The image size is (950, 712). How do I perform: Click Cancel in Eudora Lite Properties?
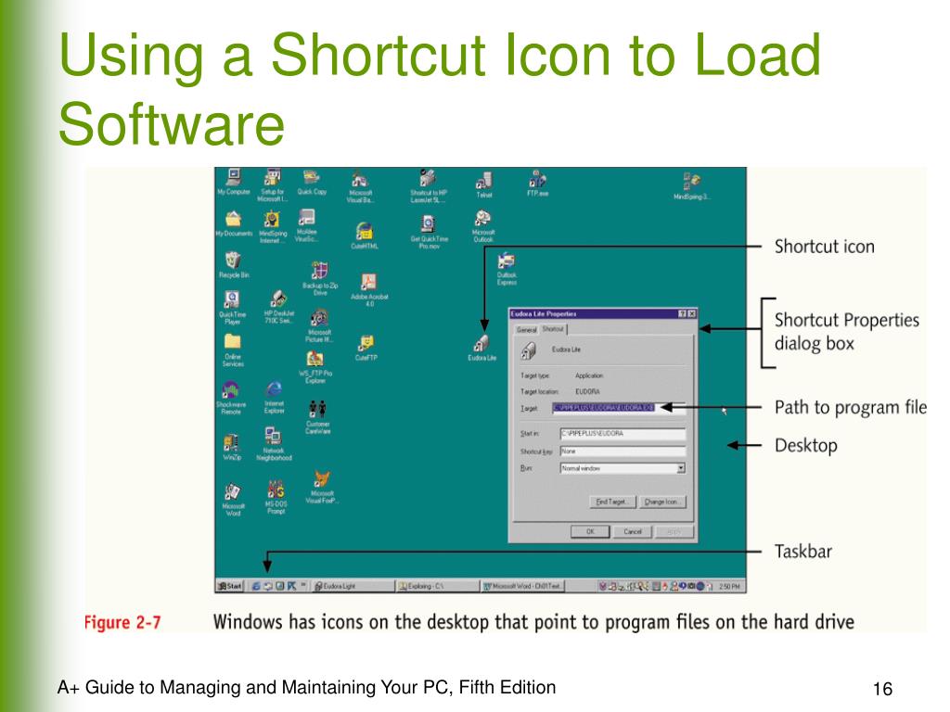[x=632, y=531]
